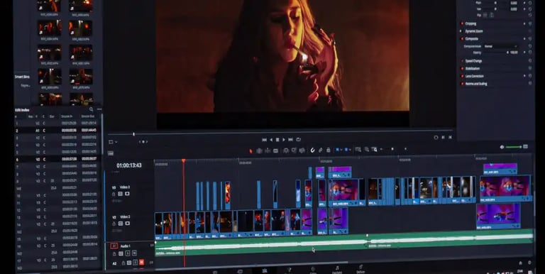Toggle auto track selector on Video 3
This screenshot has height=274, width=545.
(120, 194)
